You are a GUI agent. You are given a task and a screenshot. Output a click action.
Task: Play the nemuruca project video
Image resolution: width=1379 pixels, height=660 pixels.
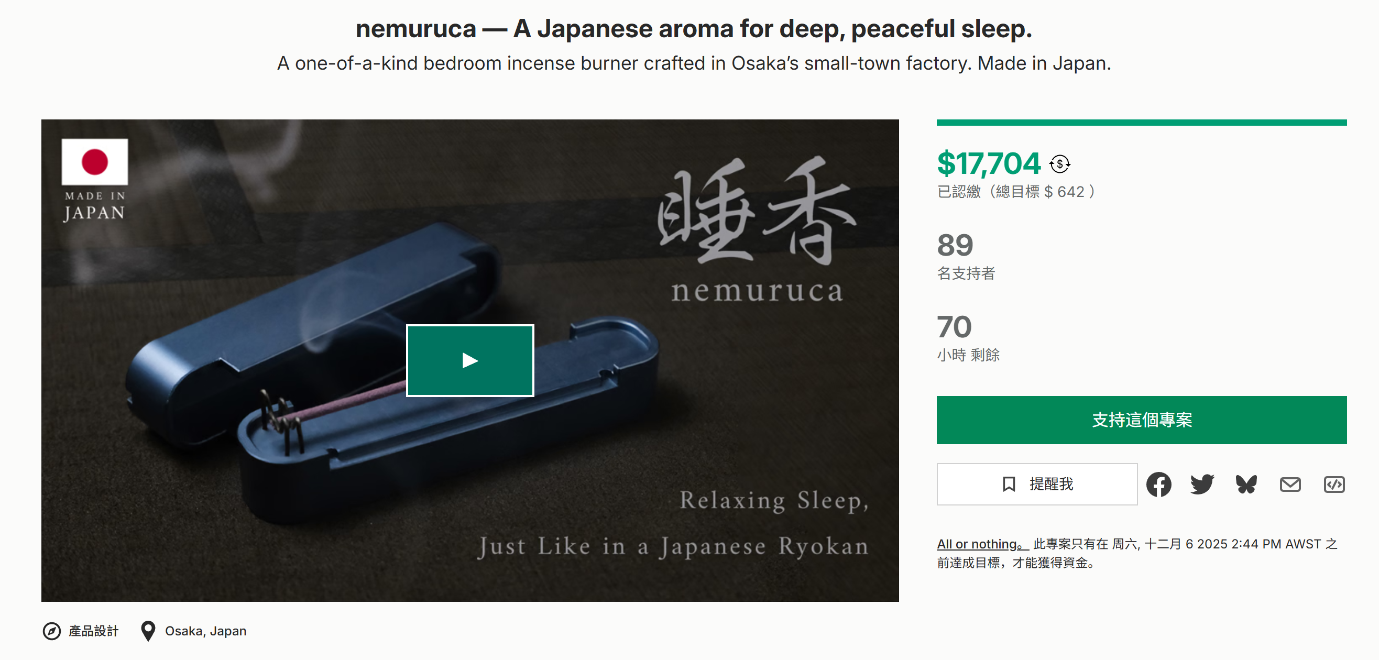469,360
